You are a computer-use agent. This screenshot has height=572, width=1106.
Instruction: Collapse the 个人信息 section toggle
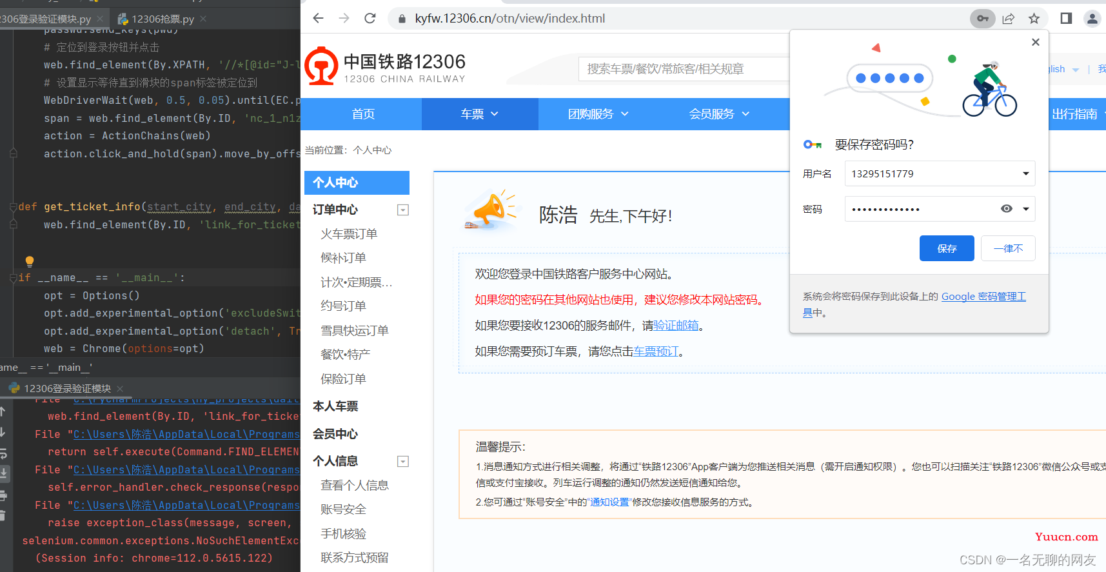403,461
